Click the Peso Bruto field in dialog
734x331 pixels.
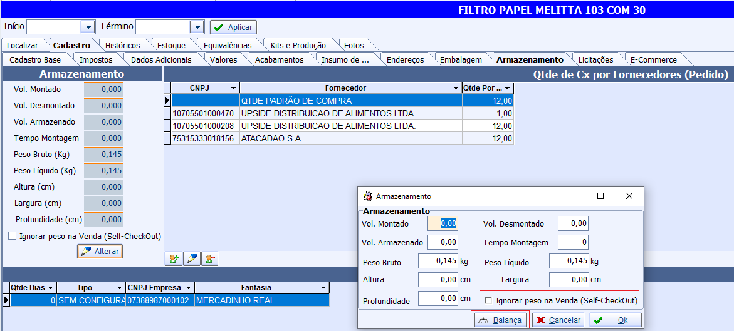438,262
